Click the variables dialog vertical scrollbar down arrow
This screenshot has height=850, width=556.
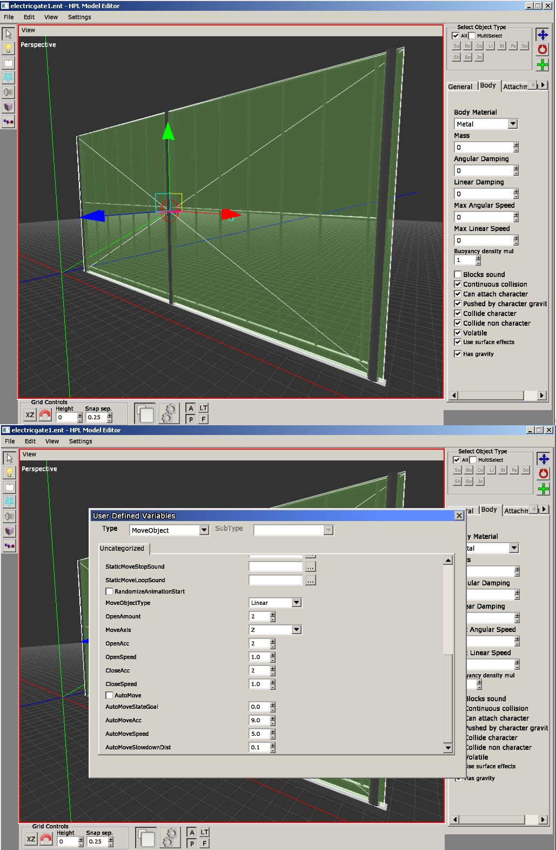click(x=448, y=748)
